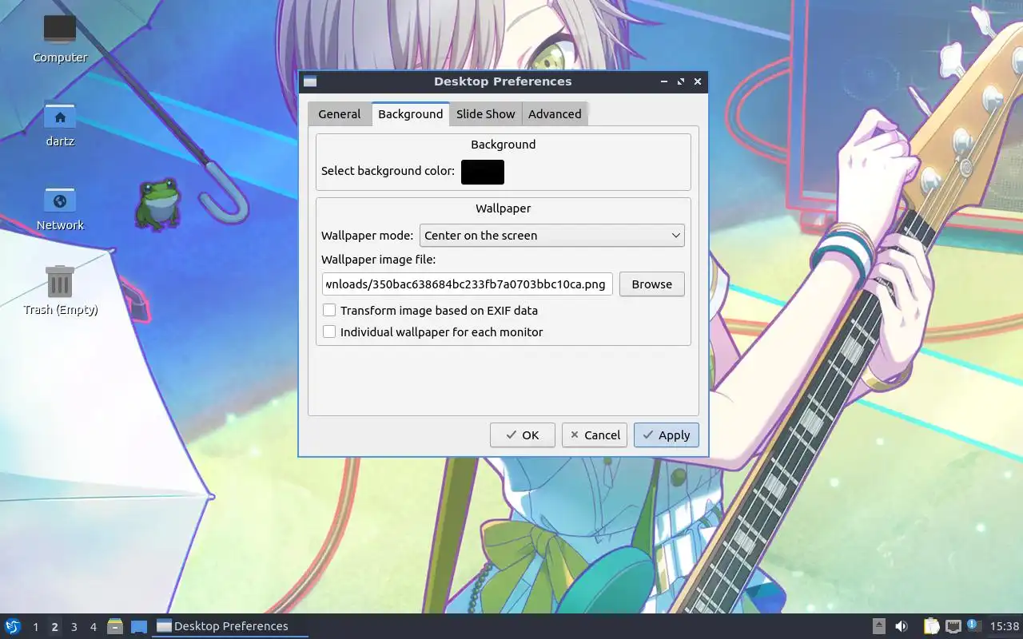Click the wallpaper image file path field
The image size is (1023, 639).
pyautogui.click(x=468, y=284)
